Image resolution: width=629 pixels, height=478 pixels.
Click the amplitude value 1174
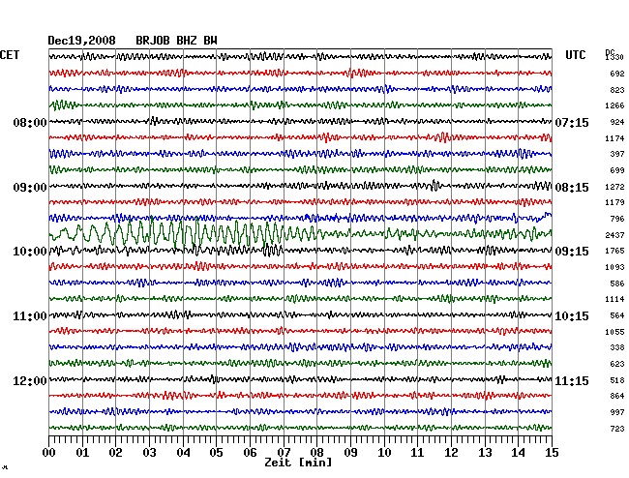pos(614,138)
